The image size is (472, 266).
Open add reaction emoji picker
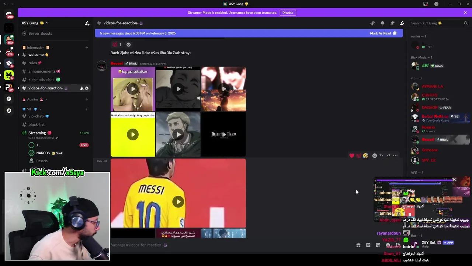point(375,156)
